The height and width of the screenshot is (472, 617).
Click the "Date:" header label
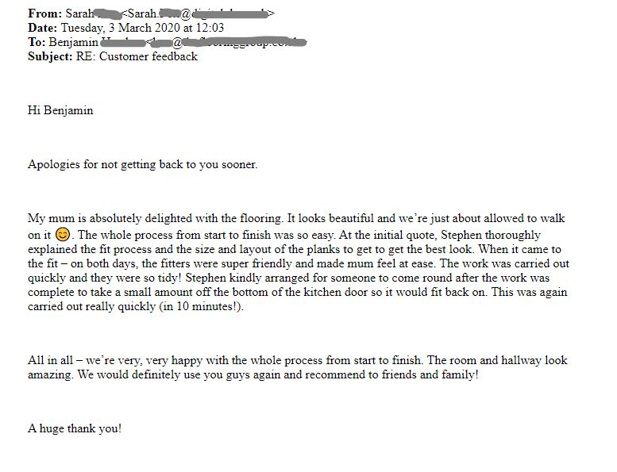coord(43,28)
